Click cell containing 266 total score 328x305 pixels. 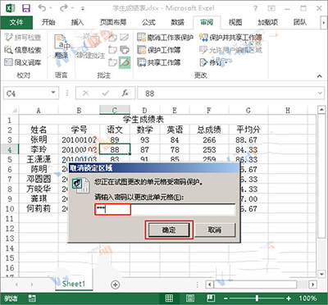pos(209,140)
